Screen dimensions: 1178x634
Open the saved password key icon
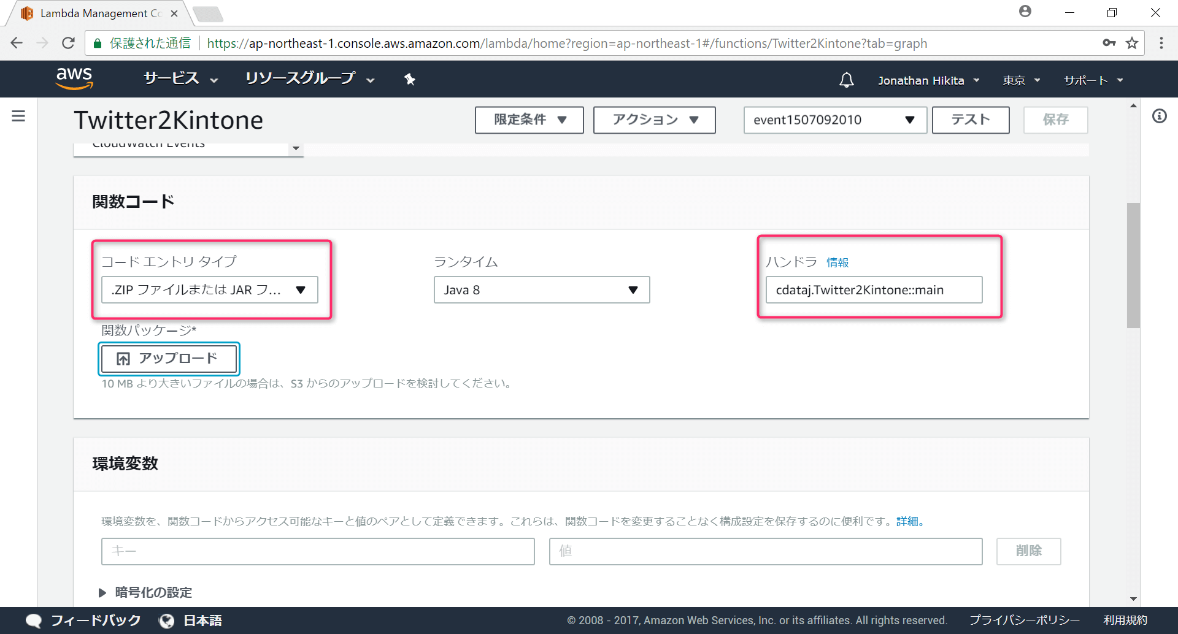(1109, 43)
